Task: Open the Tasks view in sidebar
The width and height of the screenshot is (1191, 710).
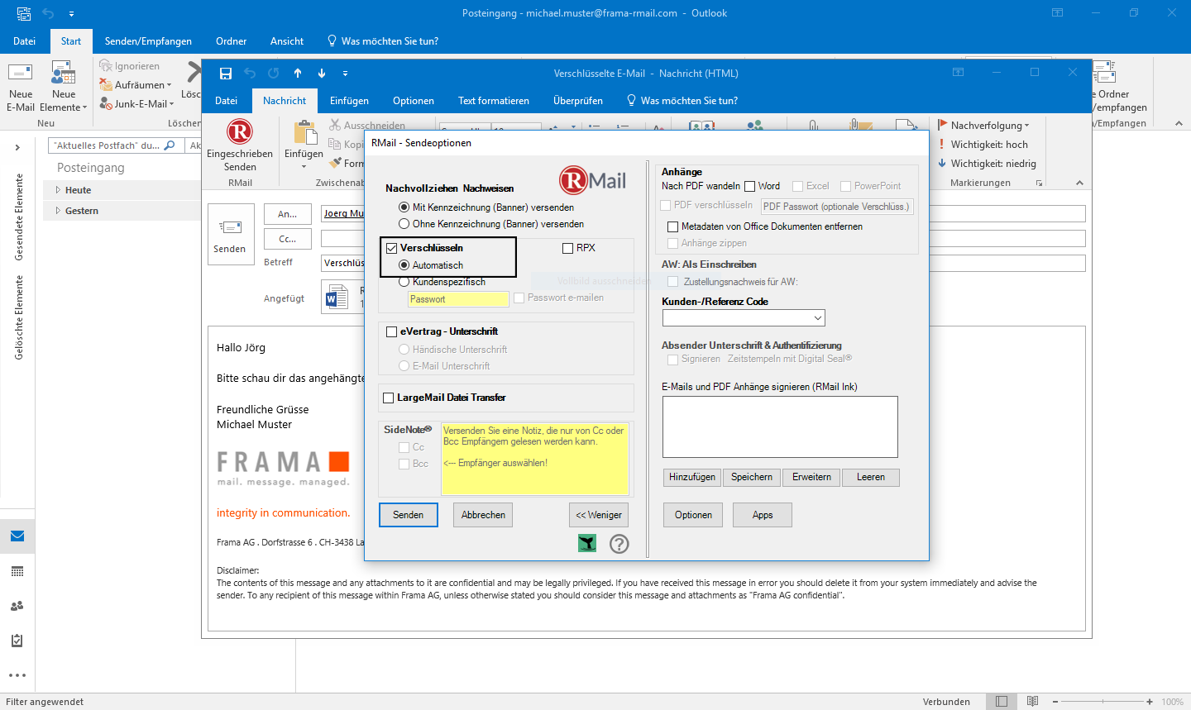Action: click(17, 641)
